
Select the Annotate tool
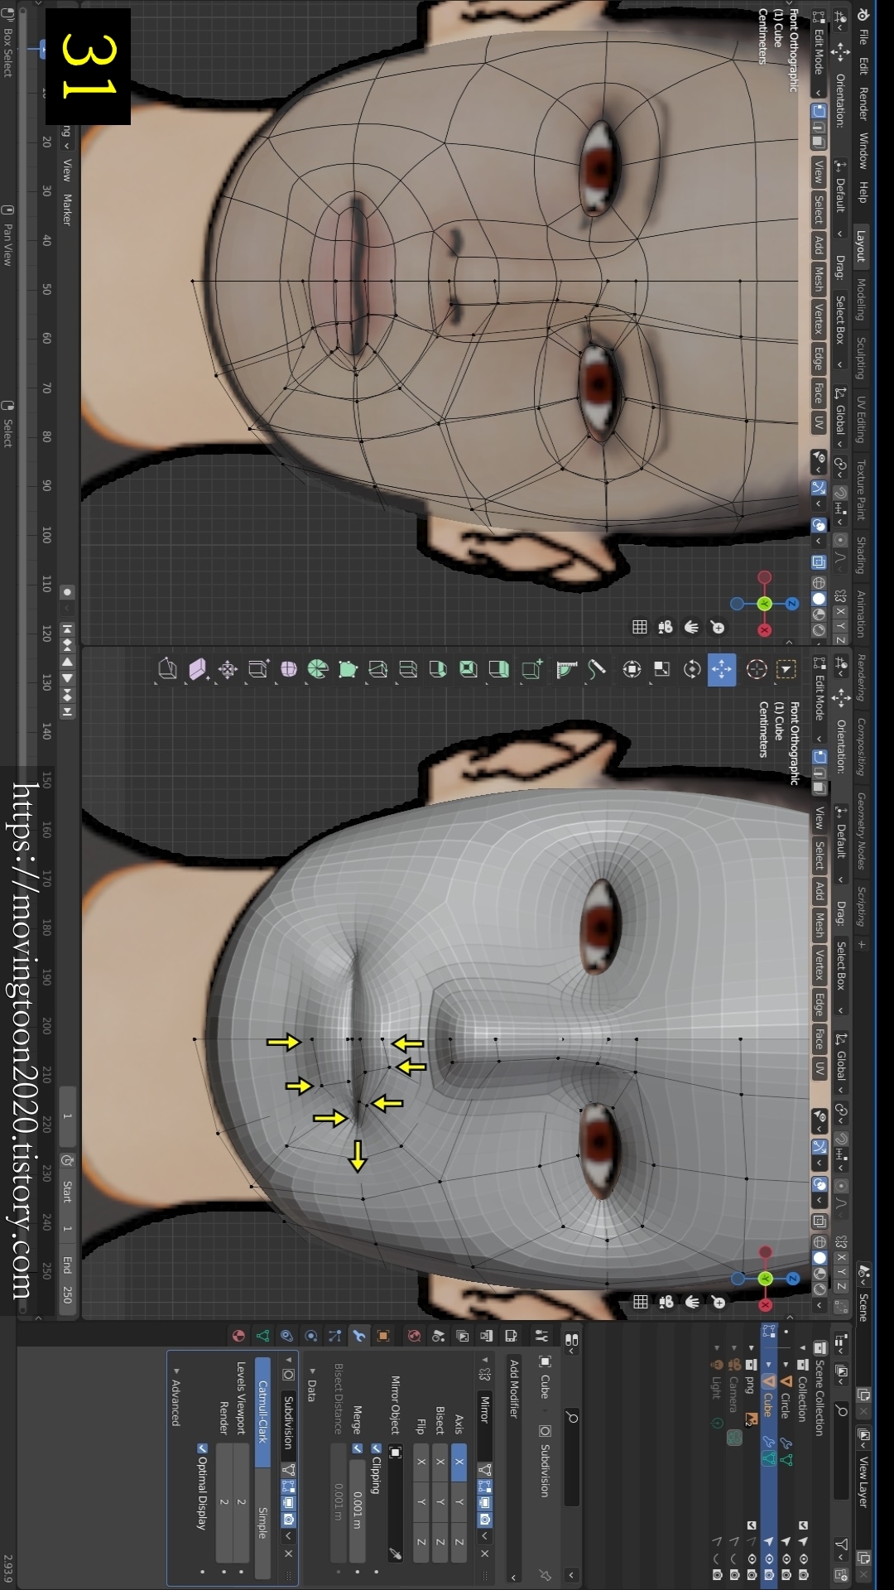click(597, 669)
